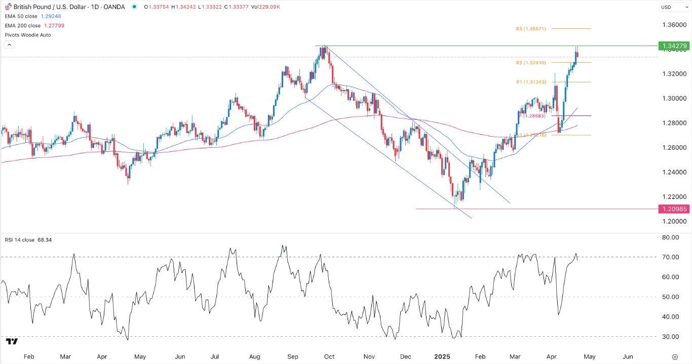This screenshot has height=364, width=692.
Task: Open TradingView logo at chart bottom-left
Action: click(x=11, y=342)
